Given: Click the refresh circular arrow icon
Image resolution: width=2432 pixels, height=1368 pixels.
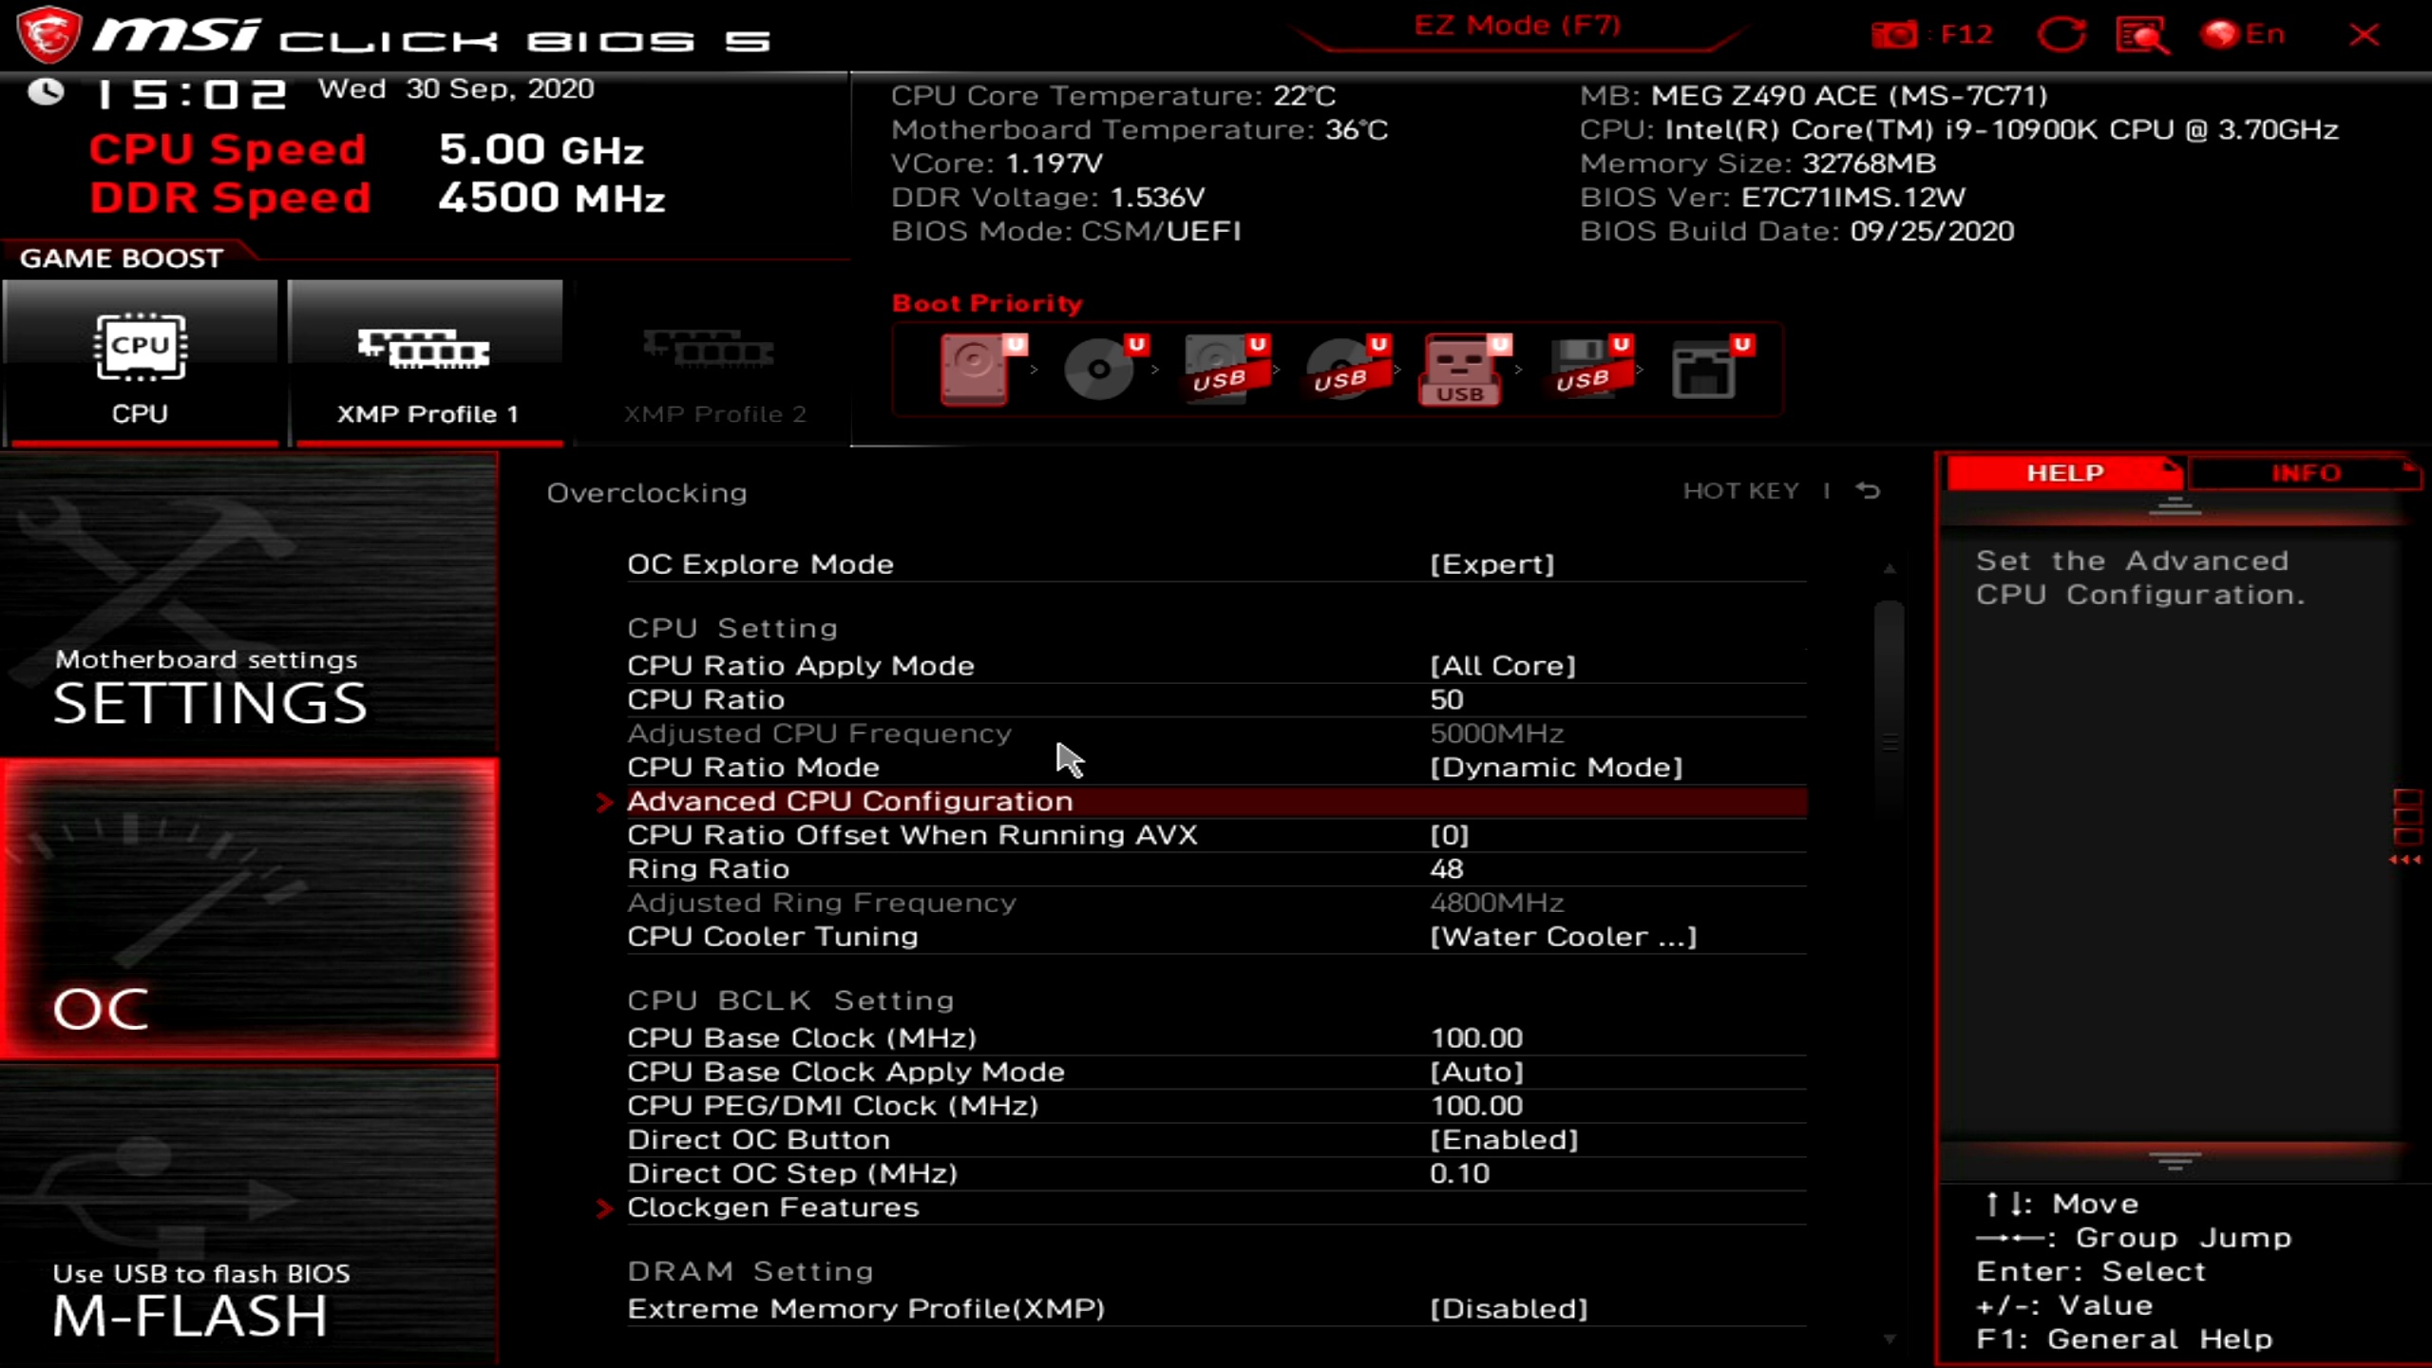Looking at the screenshot, I should tap(2061, 35).
